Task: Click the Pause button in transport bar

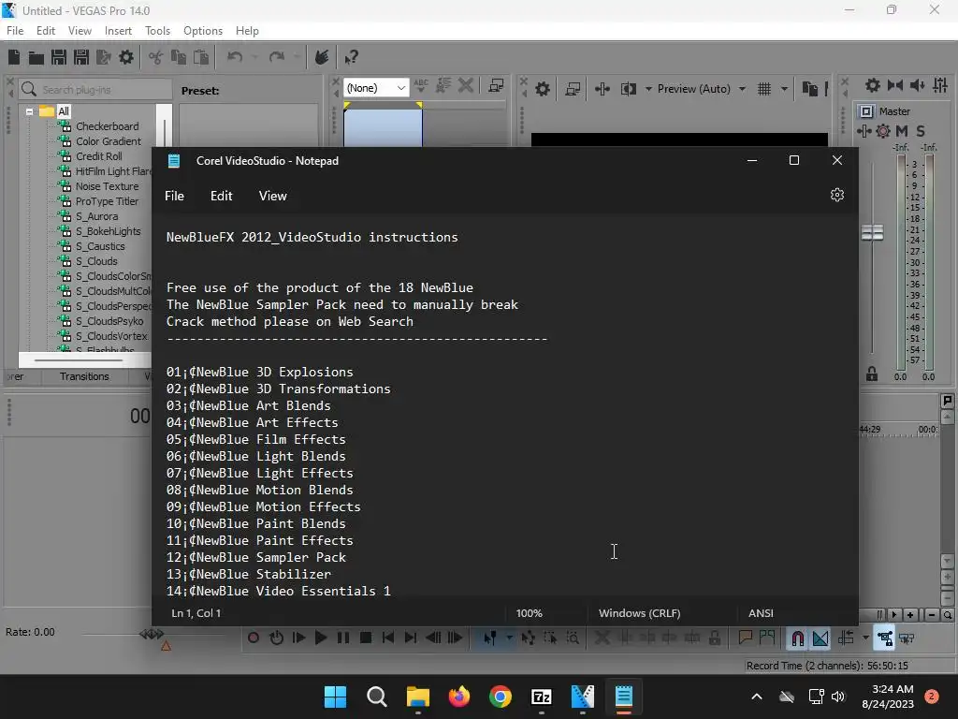Action: (x=343, y=638)
